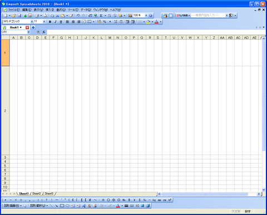The image size is (267, 215).
Task: Click the red font color A icon
Action: tap(156, 22)
